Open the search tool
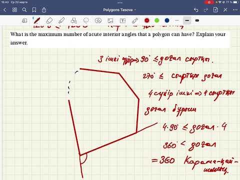The height and width of the screenshot is (180, 240). coord(24,10)
